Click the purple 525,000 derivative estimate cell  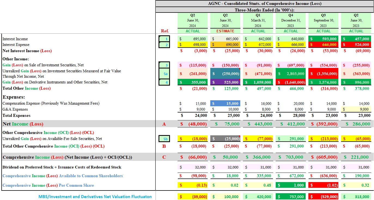(225, 82)
